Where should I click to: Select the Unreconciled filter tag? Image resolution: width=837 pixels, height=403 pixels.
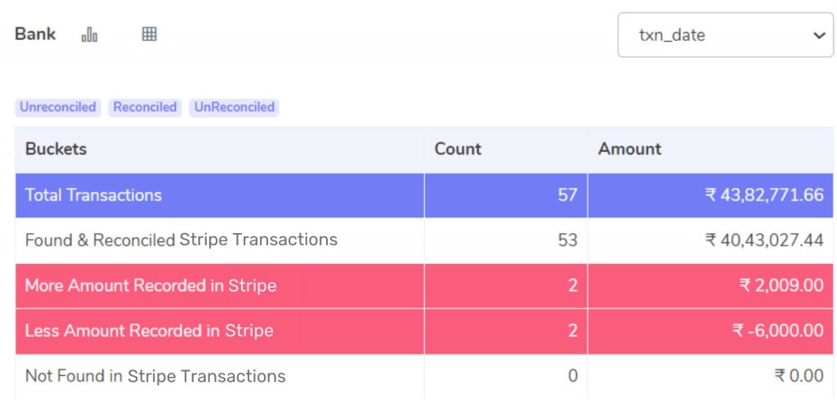pos(58,107)
